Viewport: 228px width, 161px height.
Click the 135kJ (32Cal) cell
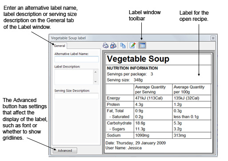[186, 98]
